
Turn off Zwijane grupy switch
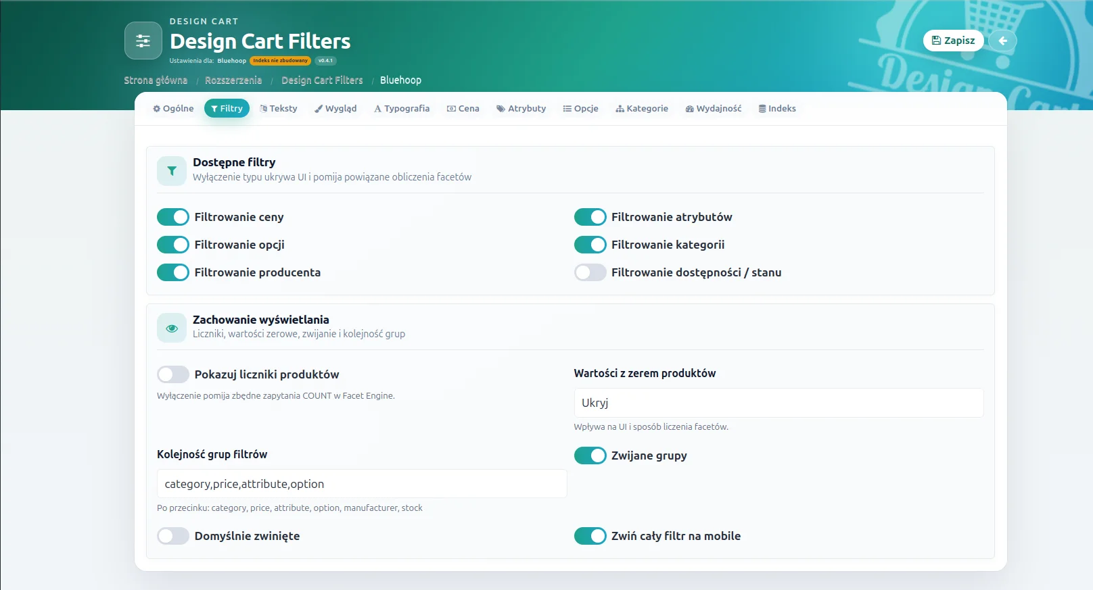pyautogui.click(x=590, y=456)
